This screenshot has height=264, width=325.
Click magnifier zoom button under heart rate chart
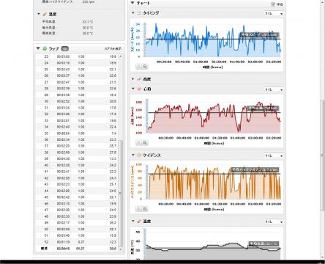click(145, 143)
